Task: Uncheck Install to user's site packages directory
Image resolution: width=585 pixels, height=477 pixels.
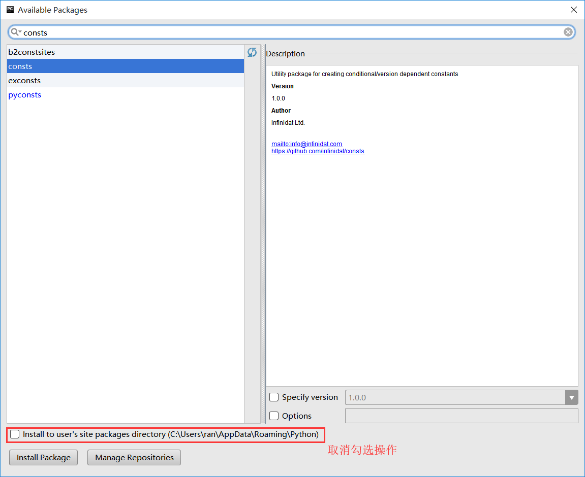Action: coord(14,434)
